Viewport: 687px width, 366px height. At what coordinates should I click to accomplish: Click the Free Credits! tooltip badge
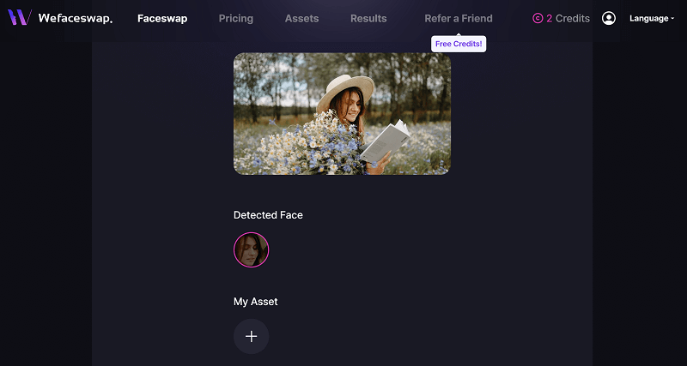pyautogui.click(x=459, y=45)
